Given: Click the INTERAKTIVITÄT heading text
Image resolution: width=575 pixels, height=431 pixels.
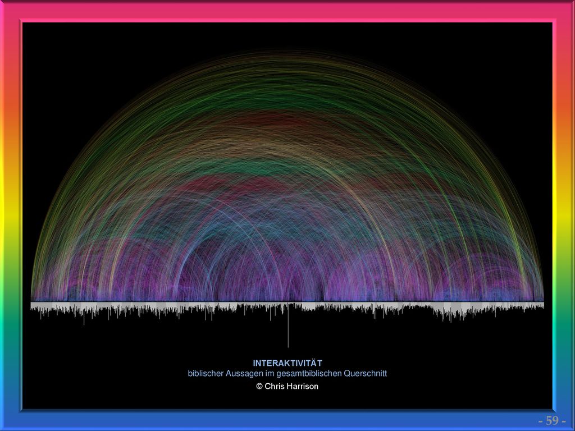Looking at the screenshot, I should [x=287, y=363].
